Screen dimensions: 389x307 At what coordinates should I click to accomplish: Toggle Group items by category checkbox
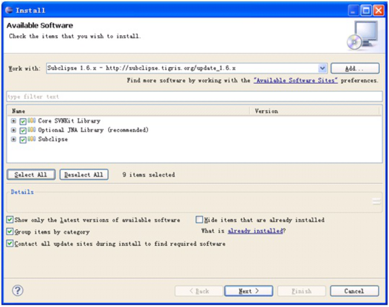click(x=10, y=232)
